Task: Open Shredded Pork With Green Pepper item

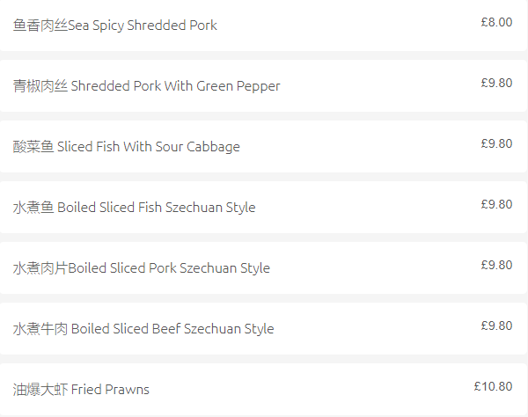Action: click(x=263, y=86)
